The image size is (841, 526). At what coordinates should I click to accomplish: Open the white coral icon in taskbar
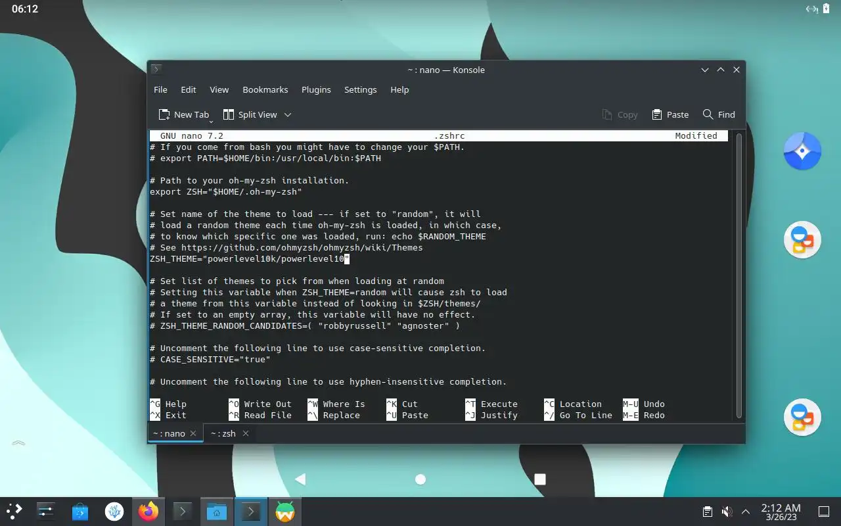point(114,512)
